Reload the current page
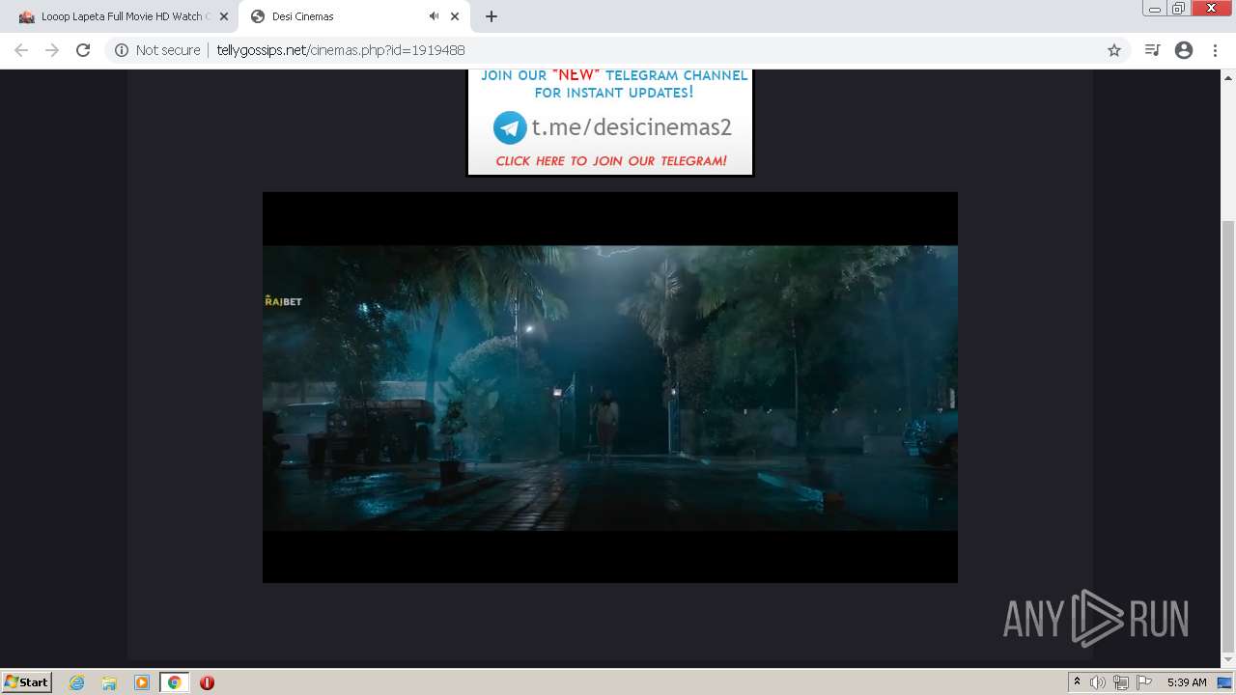Viewport: 1236px width, 695px height. 83,50
